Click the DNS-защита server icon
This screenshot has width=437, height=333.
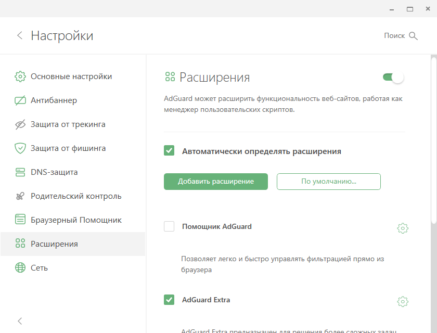tap(20, 172)
